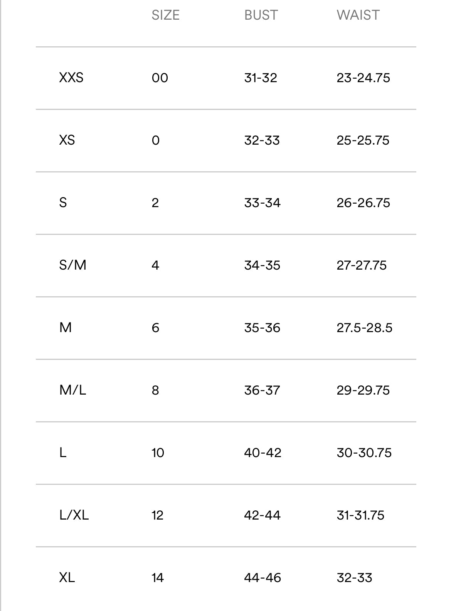The image size is (451, 611).
Task: Click the numeric size 14 cell
Action: pyautogui.click(x=158, y=578)
